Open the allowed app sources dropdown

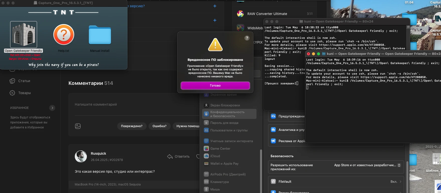click(367, 165)
